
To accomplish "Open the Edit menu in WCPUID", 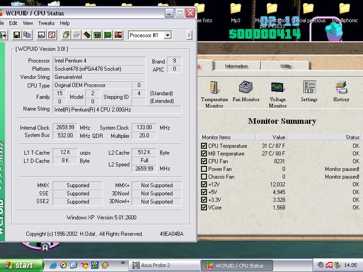I will 13,23.
